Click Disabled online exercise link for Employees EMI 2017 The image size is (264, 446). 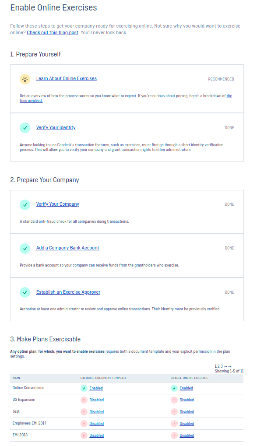click(x=187, y=424)
